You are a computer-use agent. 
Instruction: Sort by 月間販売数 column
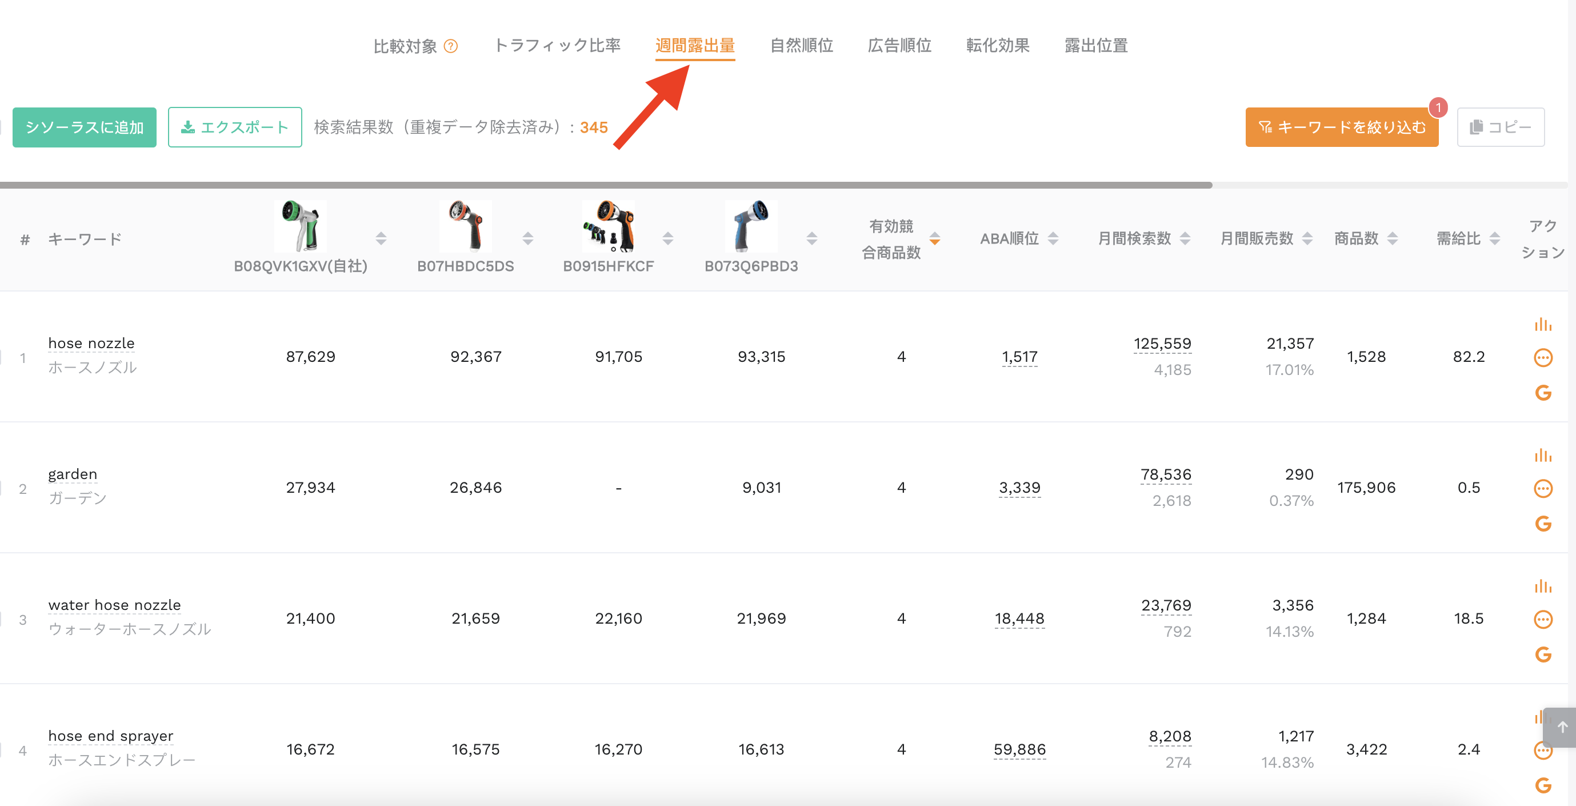(1307, 239)
